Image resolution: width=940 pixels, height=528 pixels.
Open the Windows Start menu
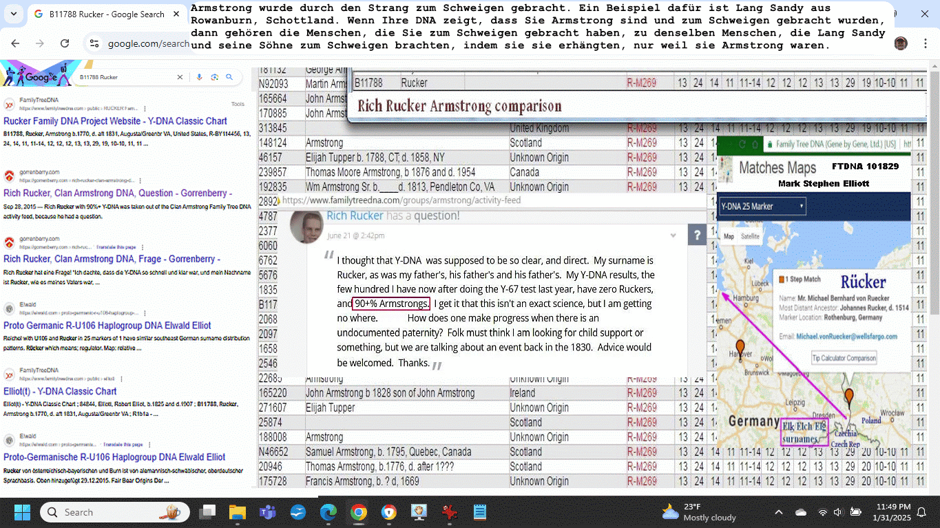point(22,512)
